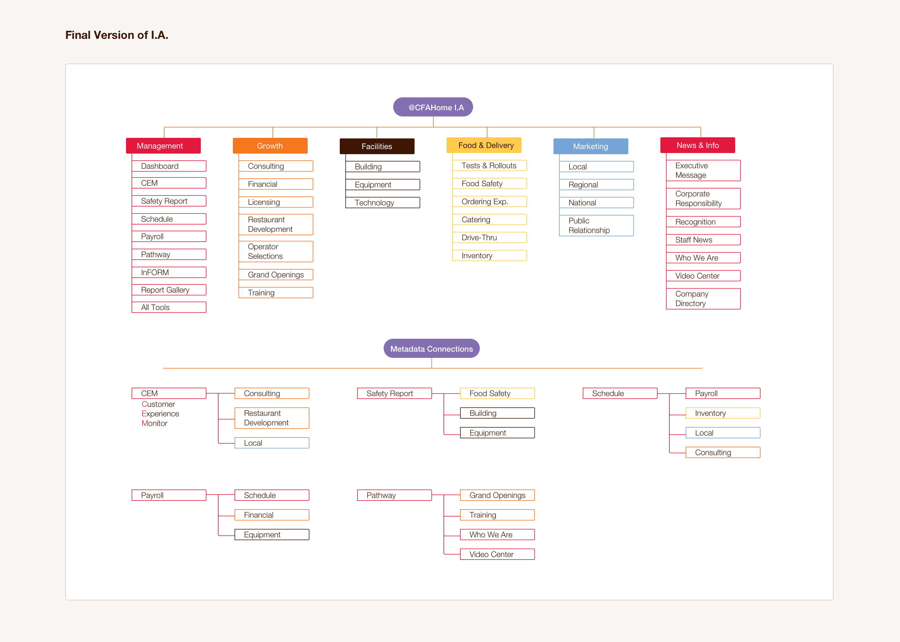The width and height of the screenshot is (900, 642).
Task: Open Executive Message under News & Info
Action: [703, 170]
